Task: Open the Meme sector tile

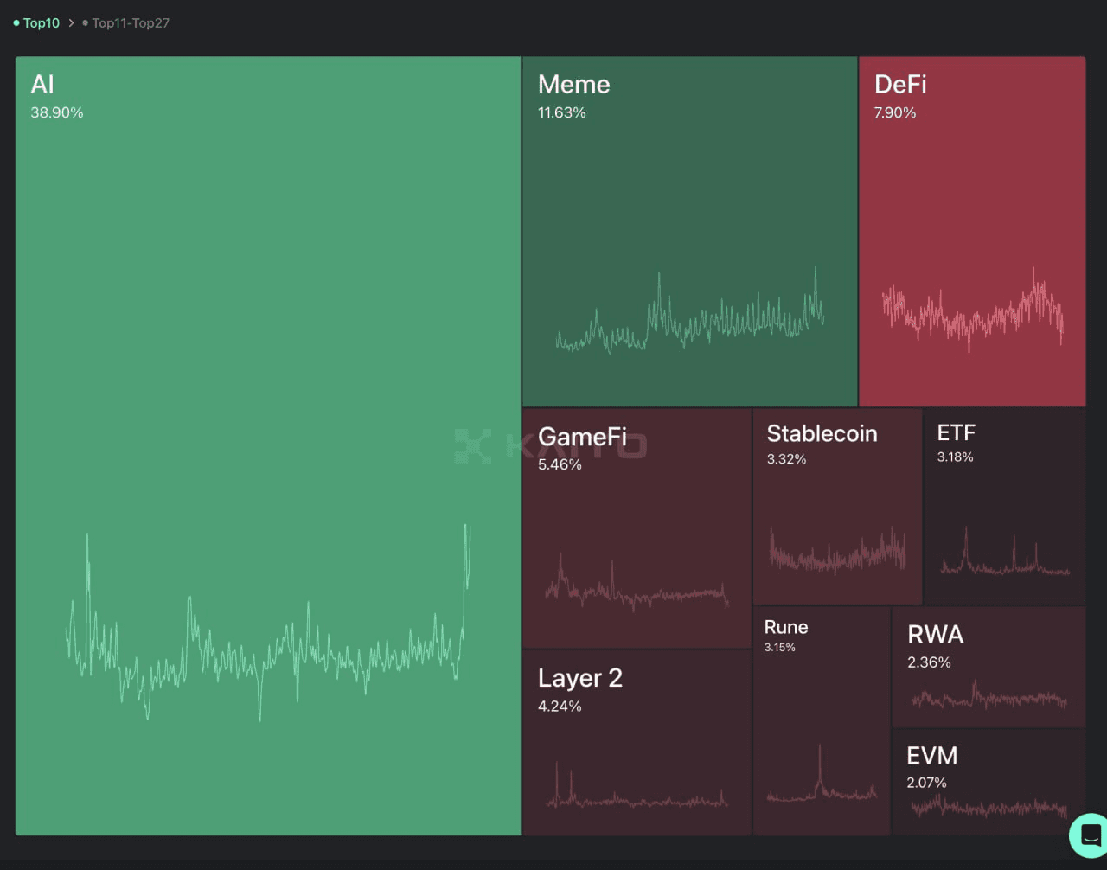Action: coord(690,232)
